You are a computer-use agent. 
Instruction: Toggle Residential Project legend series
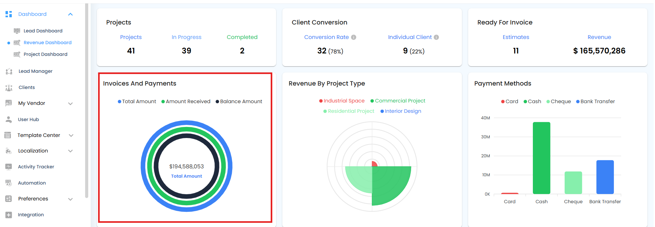click(349, 111)
